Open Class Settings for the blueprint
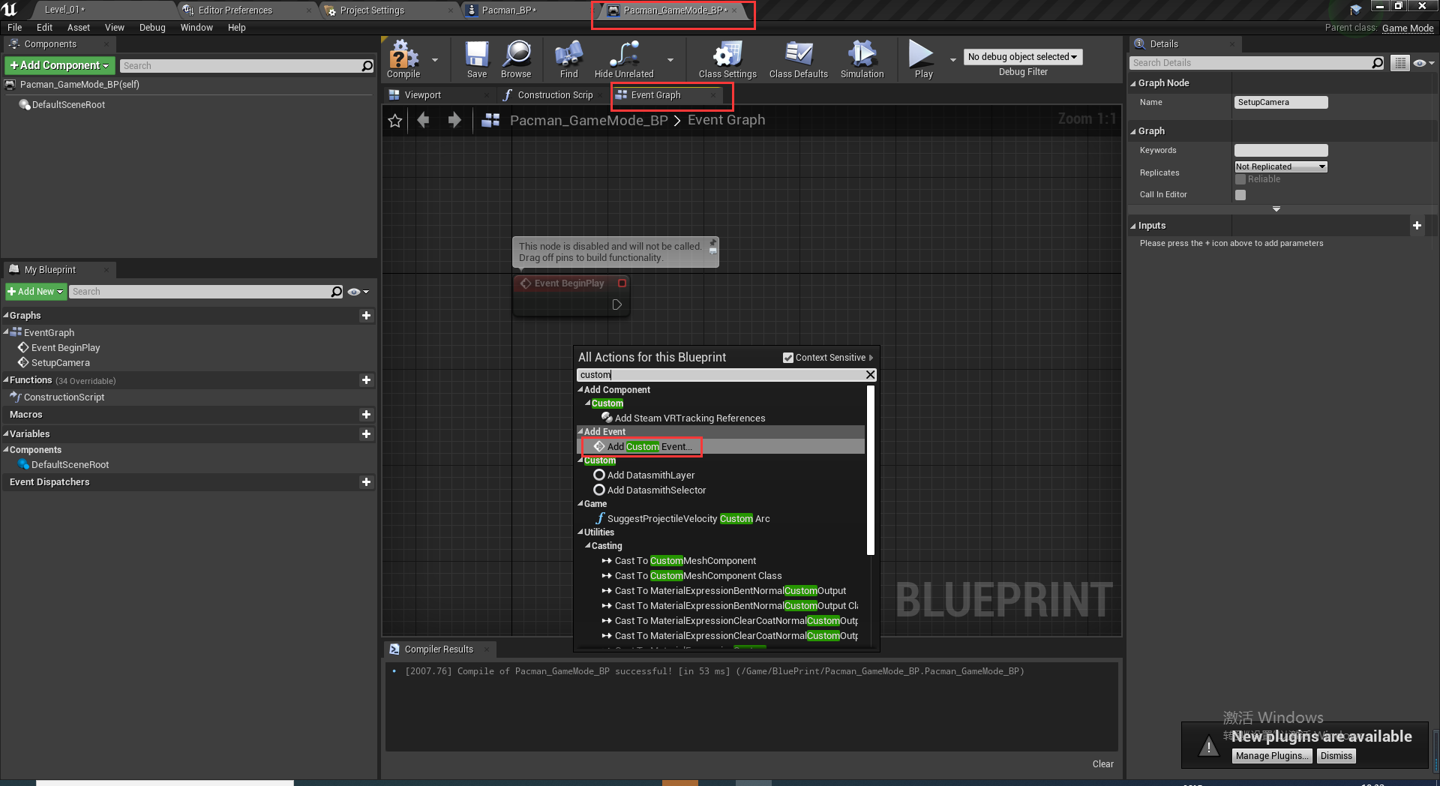This screenshot has height=786, width=1440. [x=726, y=58]
